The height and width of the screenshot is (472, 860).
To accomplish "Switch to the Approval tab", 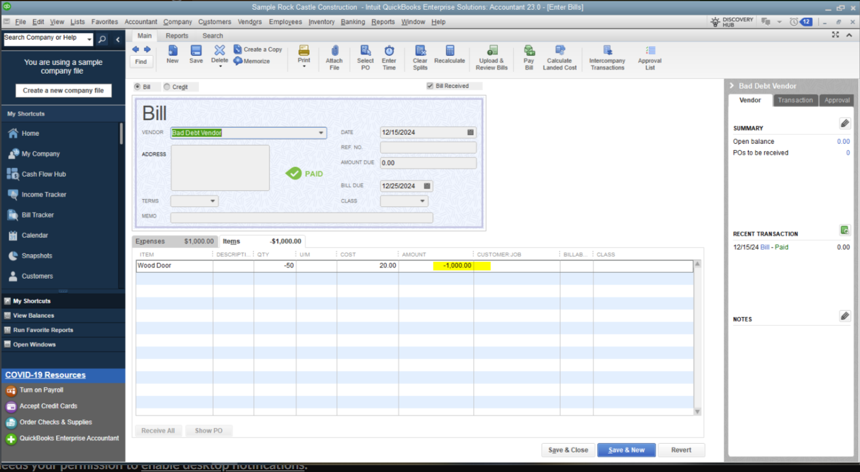I will coord(837,100).
